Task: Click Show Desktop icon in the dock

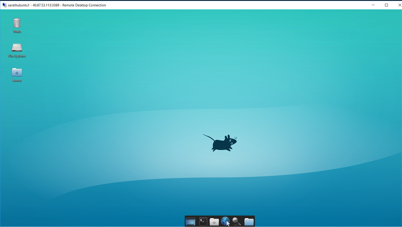Action: 190,222
